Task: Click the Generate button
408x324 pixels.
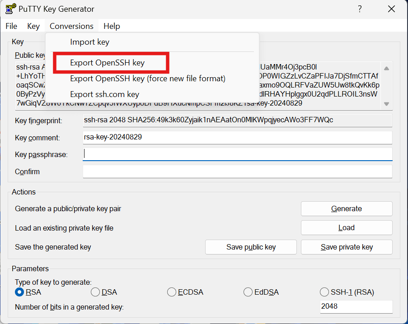Action: tap(347, 208)
